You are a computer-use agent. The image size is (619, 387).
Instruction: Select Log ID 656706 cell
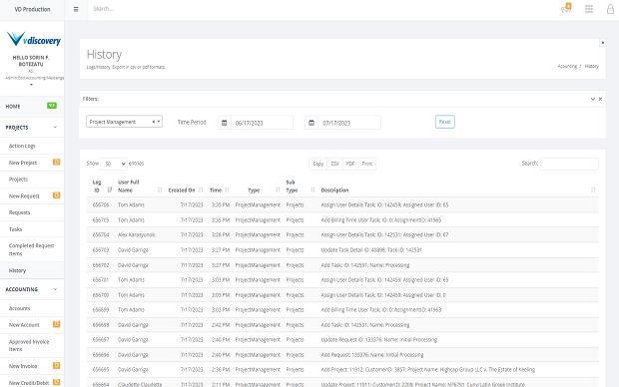pyautogui.click(x=101, y=205)
